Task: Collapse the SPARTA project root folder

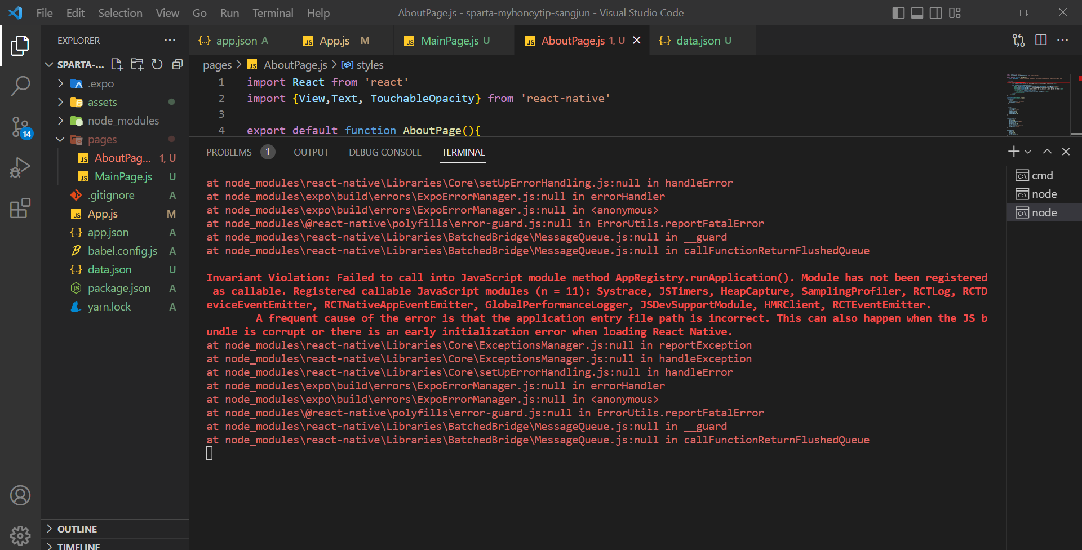Action: pyautogui.click(x=50, y=65)
